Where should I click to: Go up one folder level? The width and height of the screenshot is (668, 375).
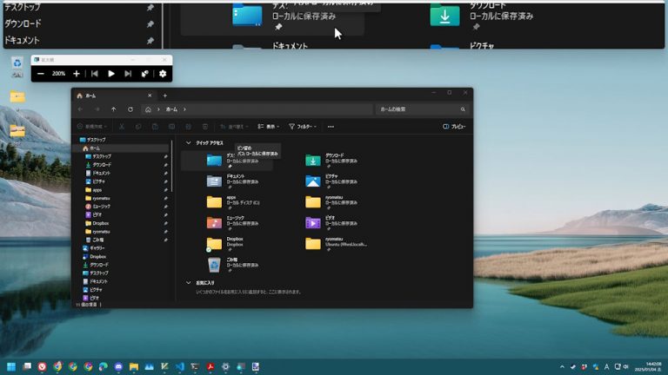(114, 109)
